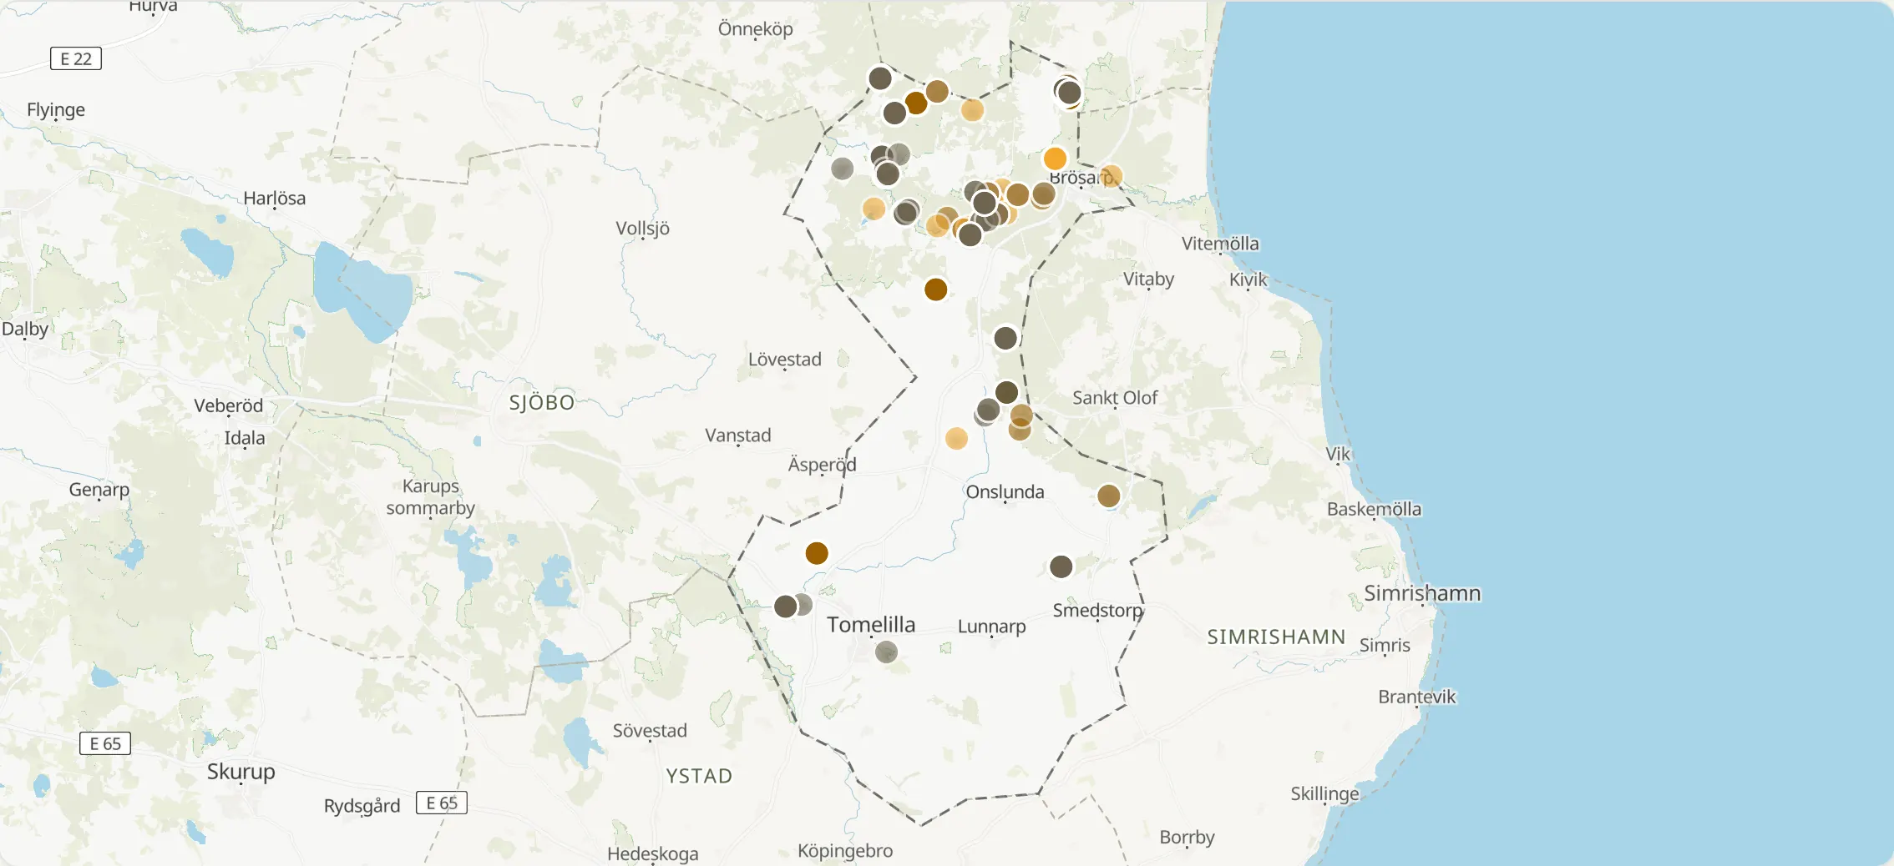Select the dark gray marker west of Tomelilla
Viewport: 1894px width, 866px height.
tap(785, 607)
